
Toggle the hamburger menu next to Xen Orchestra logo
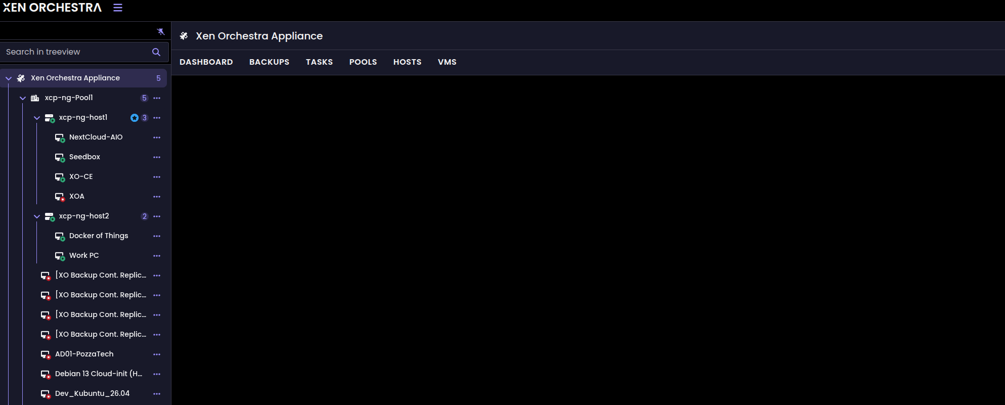(118, 8)
